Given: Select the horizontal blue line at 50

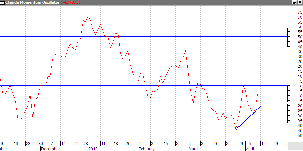Looking at the screenshot, I should [x=143, y=36].
